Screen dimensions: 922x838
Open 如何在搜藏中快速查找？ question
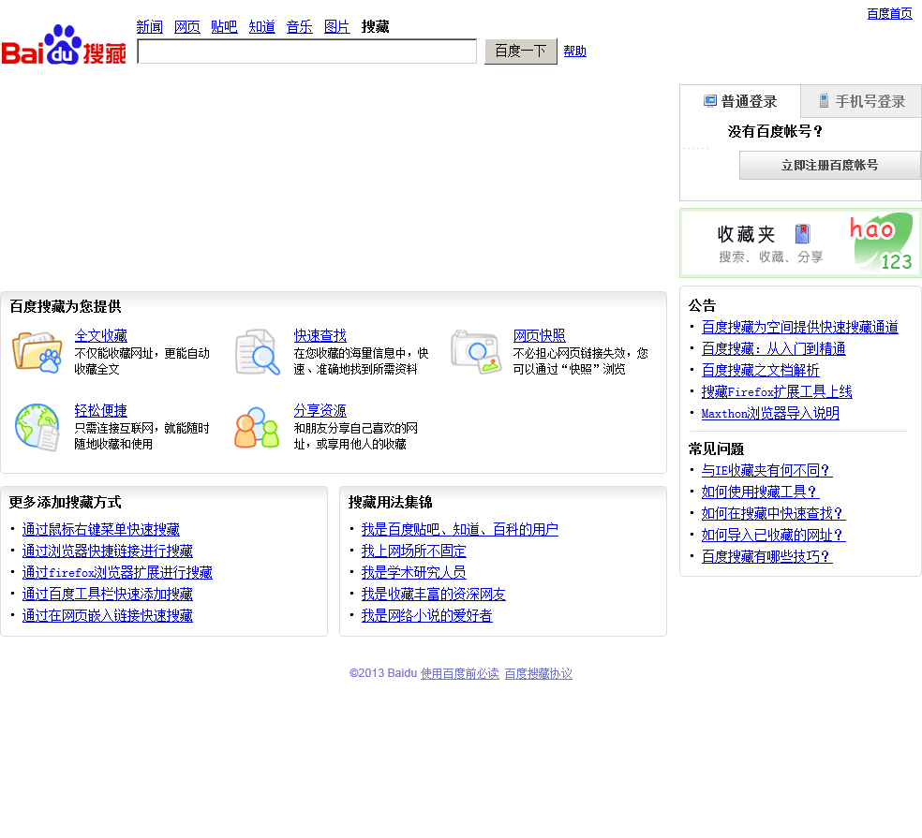point(773,513)
